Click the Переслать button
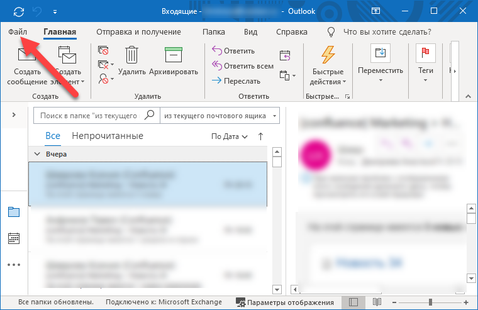Screen dimensions: 478x310 point(236,80)
